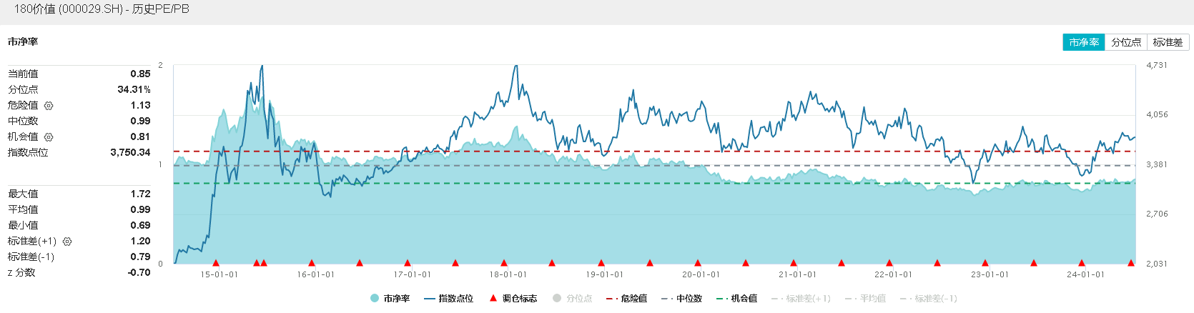Screen dimensions: 1194x313
Task: Switch to the 分位点 tab
Action: pos(1126,43)
